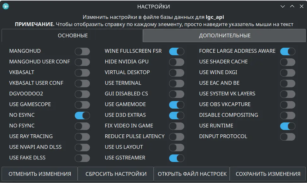
Task: Click the maximize chevron in title bar
Action: 292,6
